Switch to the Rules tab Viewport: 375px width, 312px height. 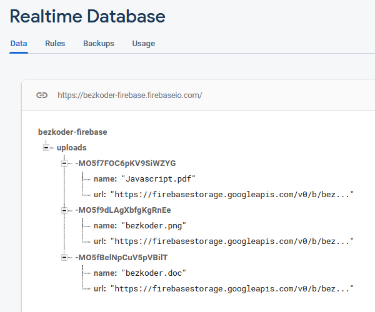(x=55, y=44)
